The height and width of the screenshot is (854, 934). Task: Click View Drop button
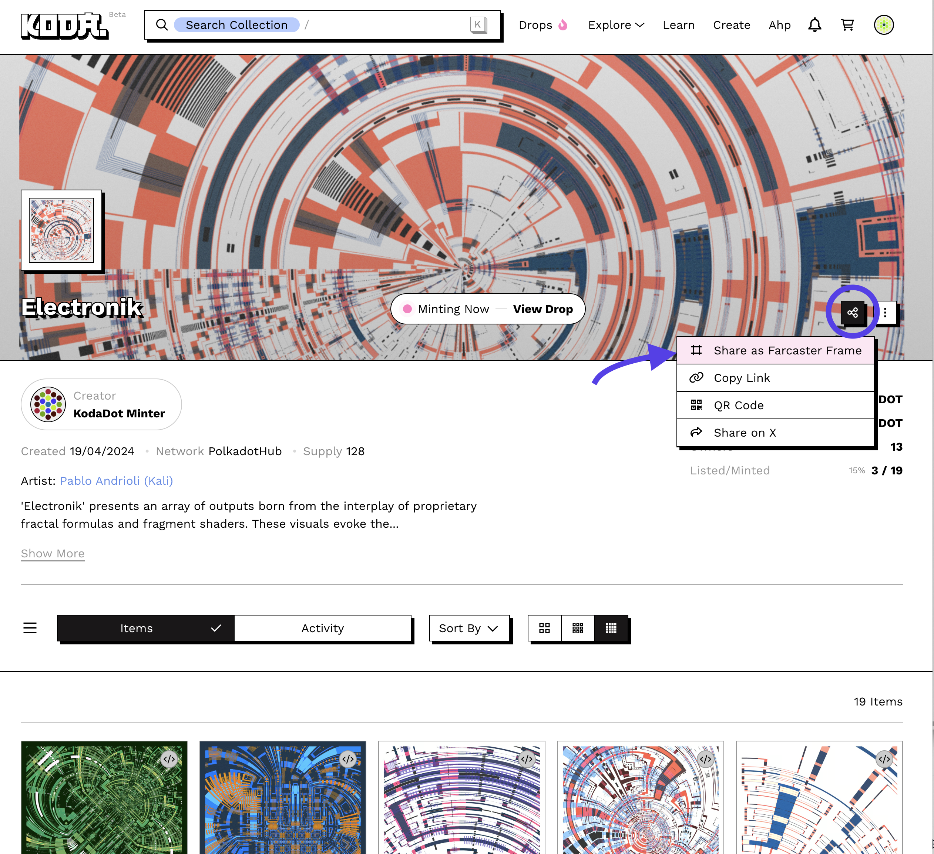542,309
